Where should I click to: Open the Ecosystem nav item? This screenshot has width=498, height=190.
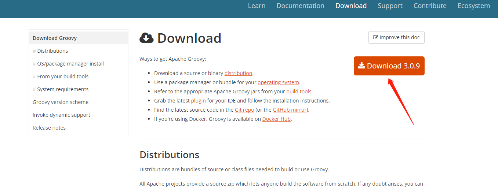[x=473, y=6]
